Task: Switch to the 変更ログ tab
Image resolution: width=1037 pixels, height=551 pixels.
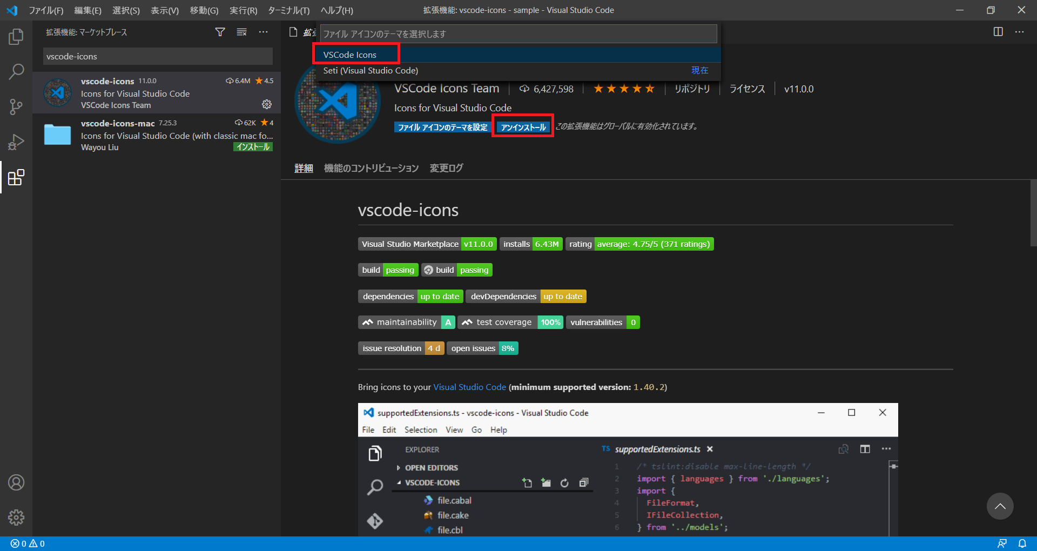Action: click(446, 168)
